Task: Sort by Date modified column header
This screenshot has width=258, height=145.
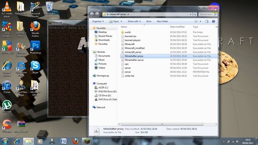Action: (x=177, y=27)
